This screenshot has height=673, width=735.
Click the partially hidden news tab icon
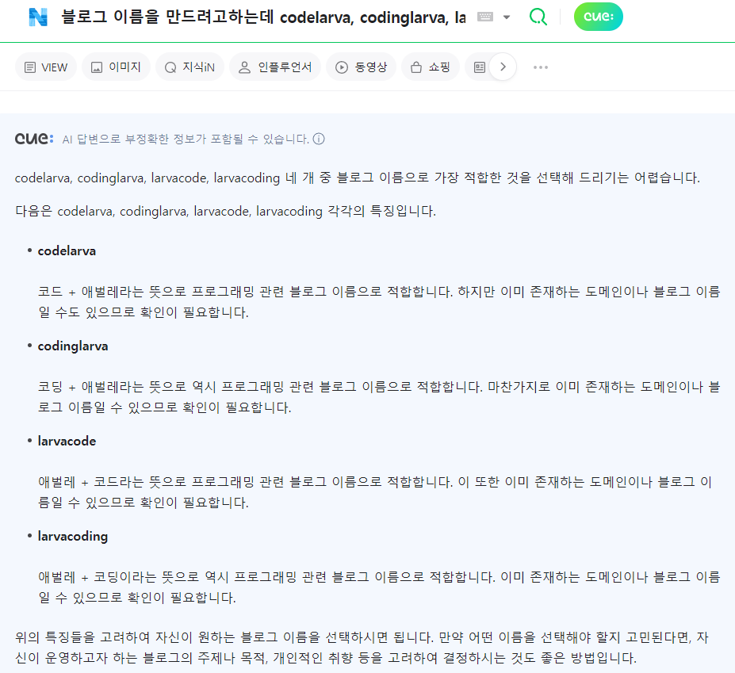tap(479, 67)
